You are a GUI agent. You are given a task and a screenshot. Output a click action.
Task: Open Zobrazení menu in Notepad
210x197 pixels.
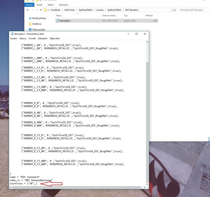[43, 38]
